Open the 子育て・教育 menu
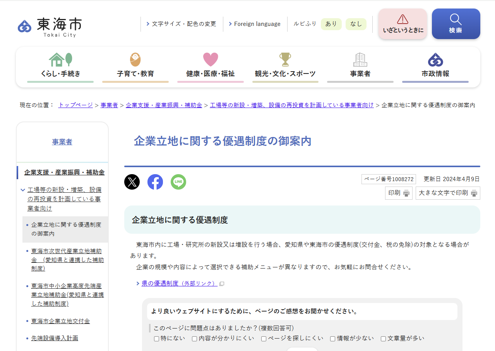 135,67
